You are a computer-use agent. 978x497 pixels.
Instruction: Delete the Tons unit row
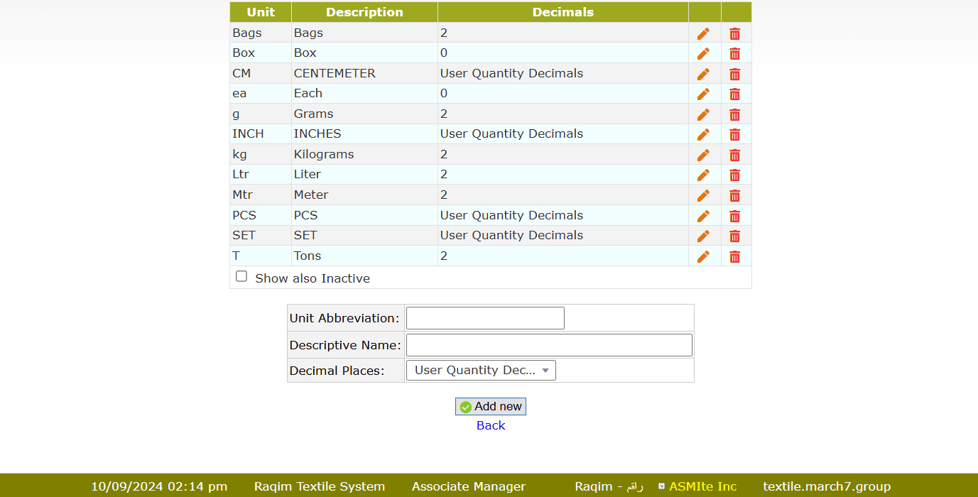(734, 256)
